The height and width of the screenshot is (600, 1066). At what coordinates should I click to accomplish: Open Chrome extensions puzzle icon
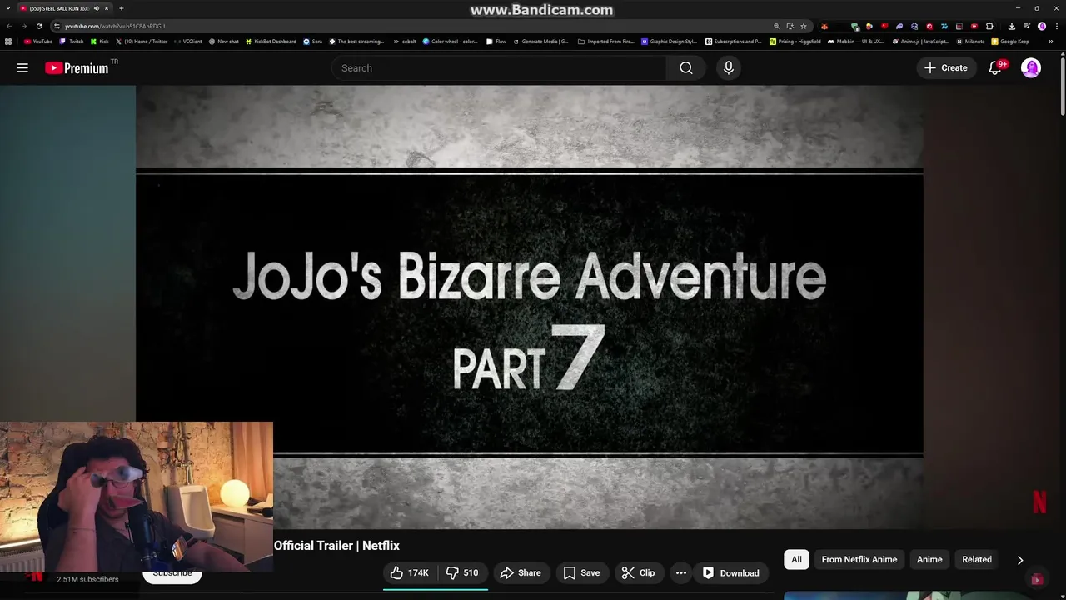tap(989, 26)
